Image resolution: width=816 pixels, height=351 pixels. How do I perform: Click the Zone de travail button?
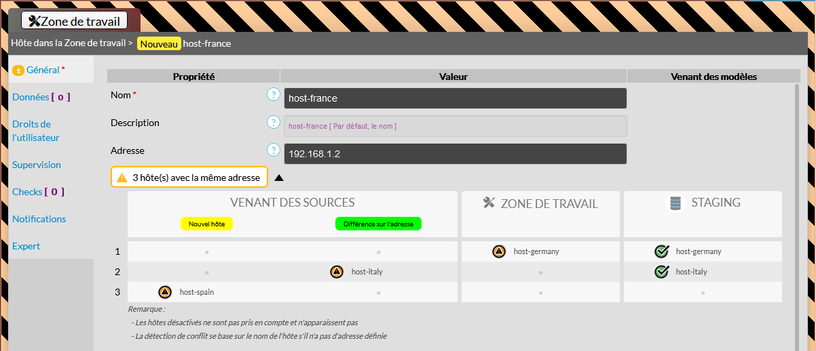75,21
